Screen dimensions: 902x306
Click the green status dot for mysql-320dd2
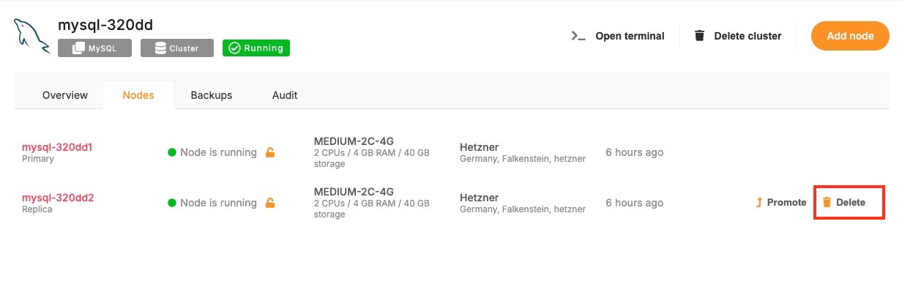pyautogui.click(x=172, y=203)
